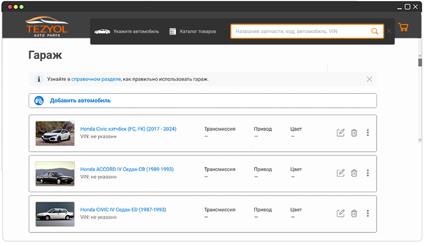
Task: Select Укажите автомобиль in the header
Action: [x=136, y=31]
